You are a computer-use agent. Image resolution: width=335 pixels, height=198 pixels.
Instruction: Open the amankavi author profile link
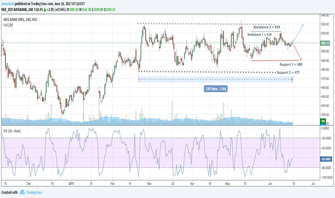[8, 4]
